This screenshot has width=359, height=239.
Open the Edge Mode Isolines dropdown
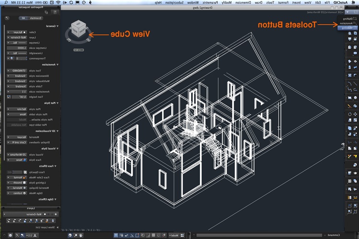tap(17, 193)
